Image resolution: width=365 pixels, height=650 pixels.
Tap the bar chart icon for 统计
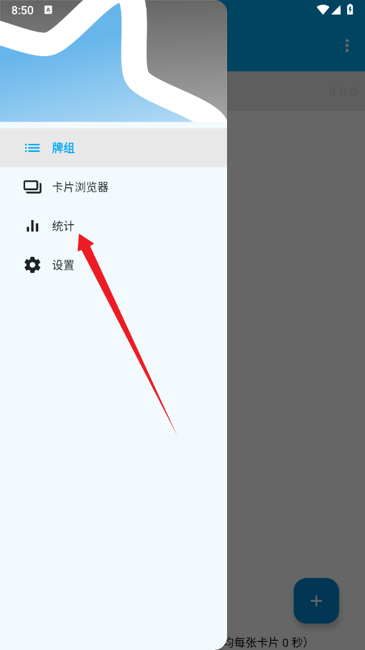pos(32,227)
